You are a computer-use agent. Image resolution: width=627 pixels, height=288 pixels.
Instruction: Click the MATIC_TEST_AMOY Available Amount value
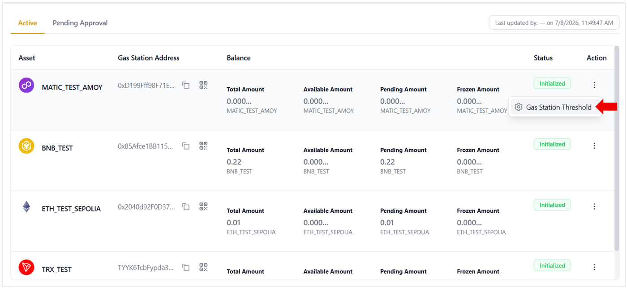(x=316, y=101)
